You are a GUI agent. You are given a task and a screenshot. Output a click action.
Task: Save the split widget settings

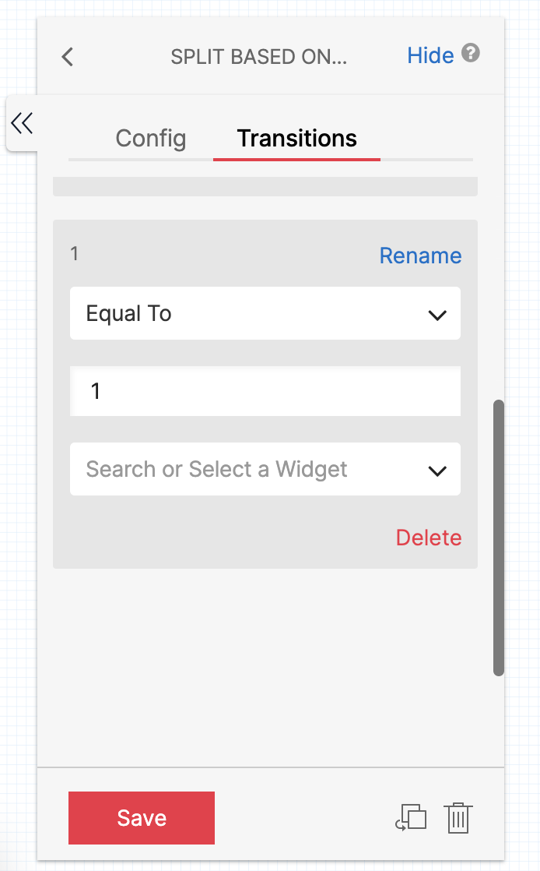141,818
